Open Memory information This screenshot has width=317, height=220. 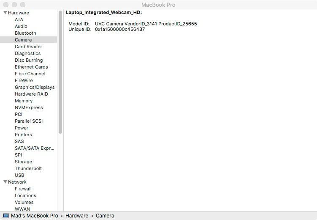pyautogui.click(x=24, y=101)
